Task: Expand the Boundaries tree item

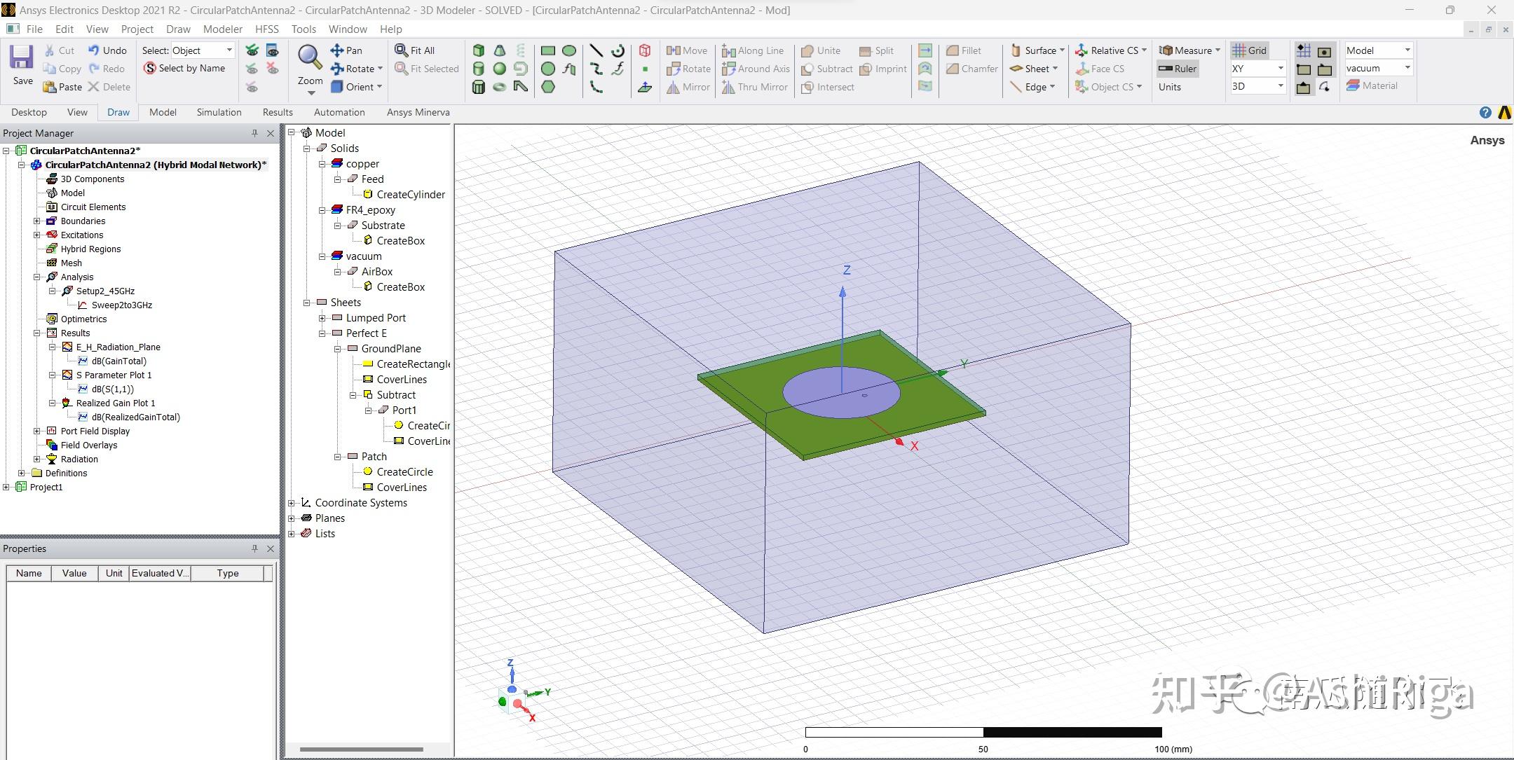Action: (x=36, y=221)
